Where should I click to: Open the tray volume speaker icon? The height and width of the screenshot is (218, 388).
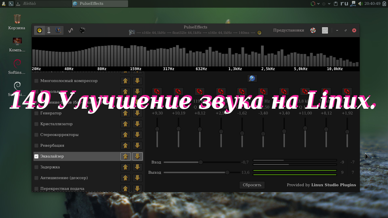(360, 4)
